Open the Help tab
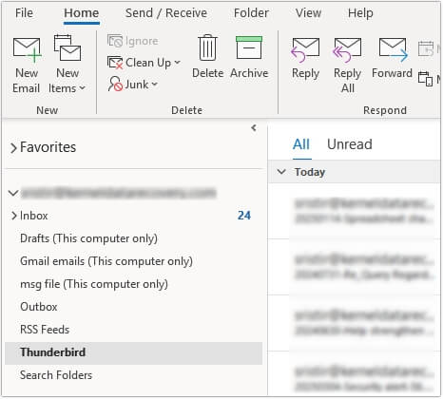Viewport: 443px width, 399px height. tap(360, 13)
